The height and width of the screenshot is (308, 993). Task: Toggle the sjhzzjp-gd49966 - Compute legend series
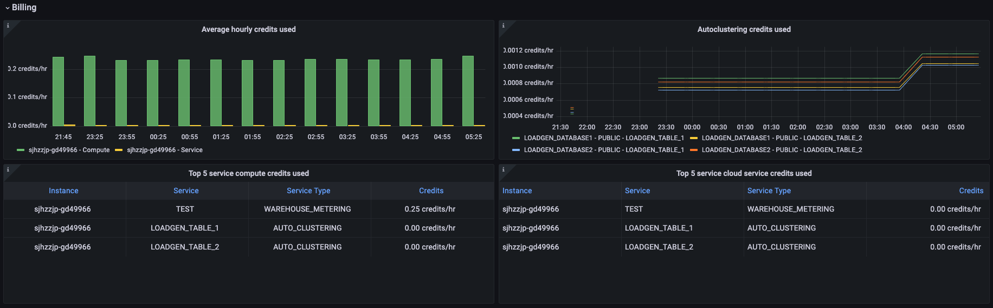[69, 150]
